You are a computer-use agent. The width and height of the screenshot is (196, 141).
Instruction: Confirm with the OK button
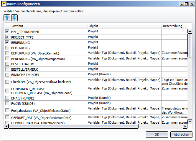click(157, 135)
